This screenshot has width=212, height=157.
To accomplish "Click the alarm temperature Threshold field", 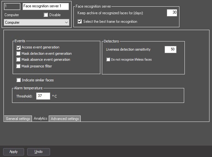I will click(43, 96).
